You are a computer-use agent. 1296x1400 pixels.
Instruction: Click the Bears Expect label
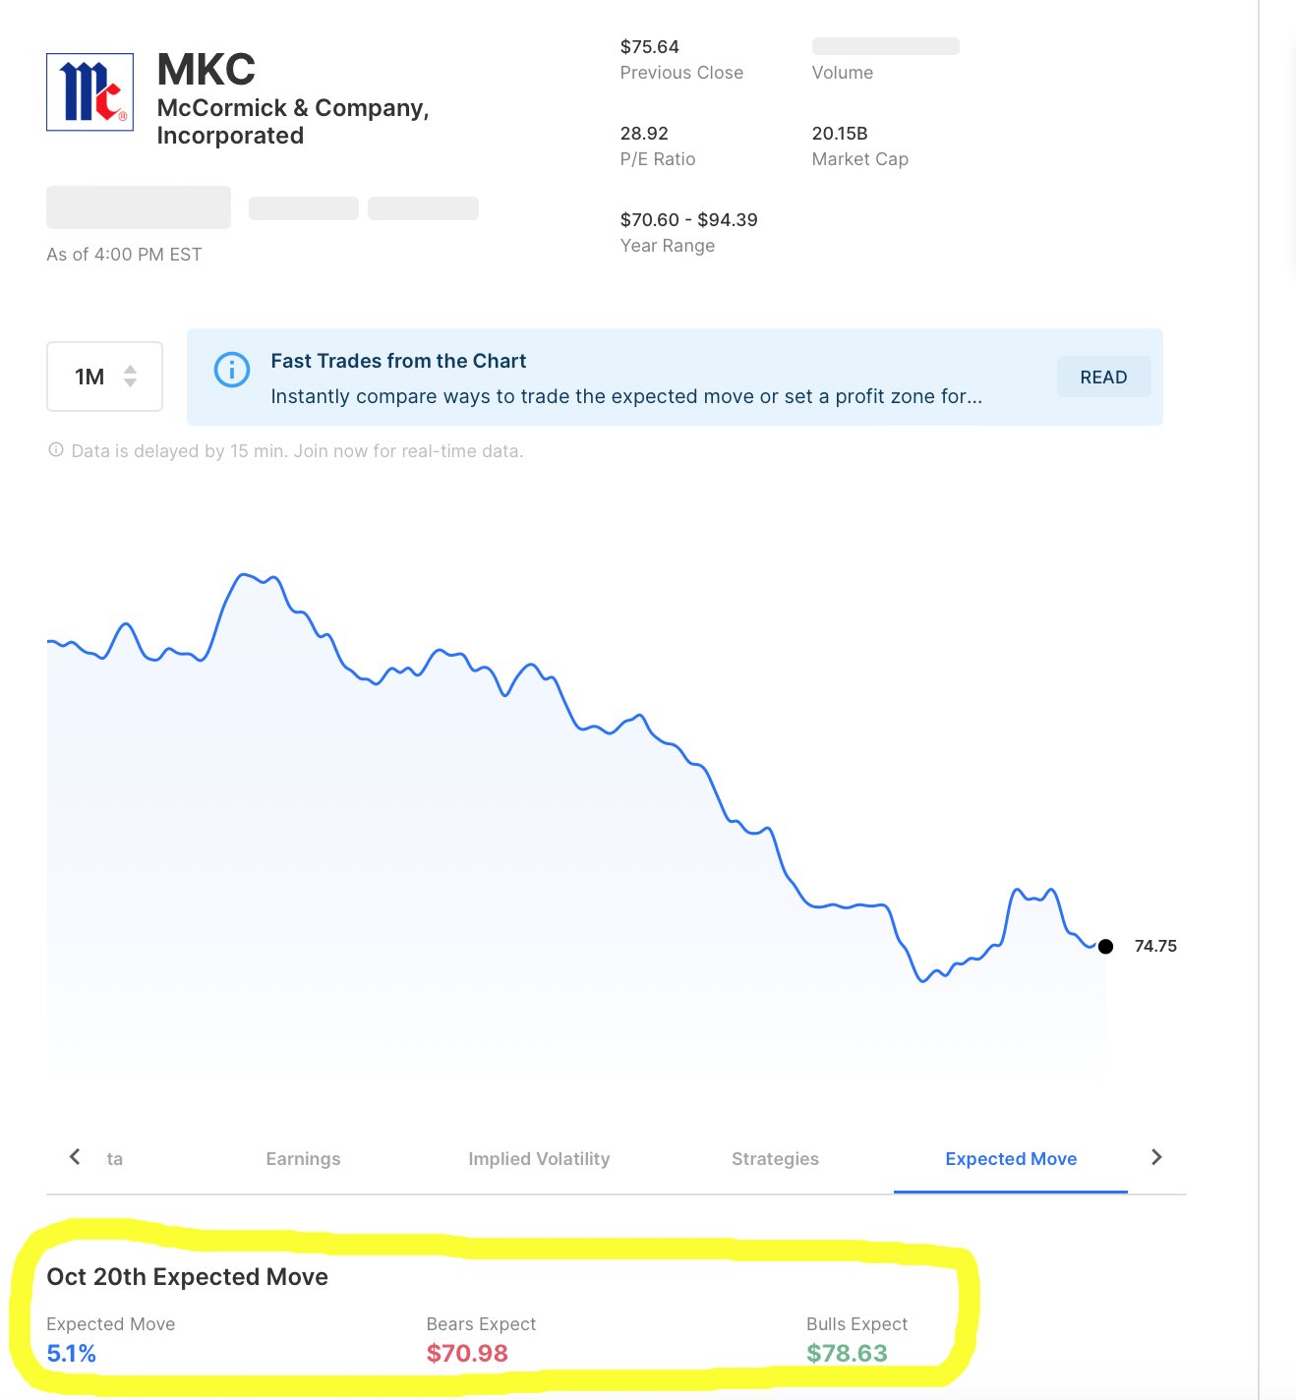(x=481, y=1324)
